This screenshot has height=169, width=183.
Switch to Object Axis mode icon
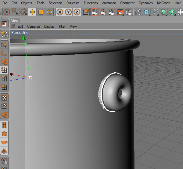(4, 53)
